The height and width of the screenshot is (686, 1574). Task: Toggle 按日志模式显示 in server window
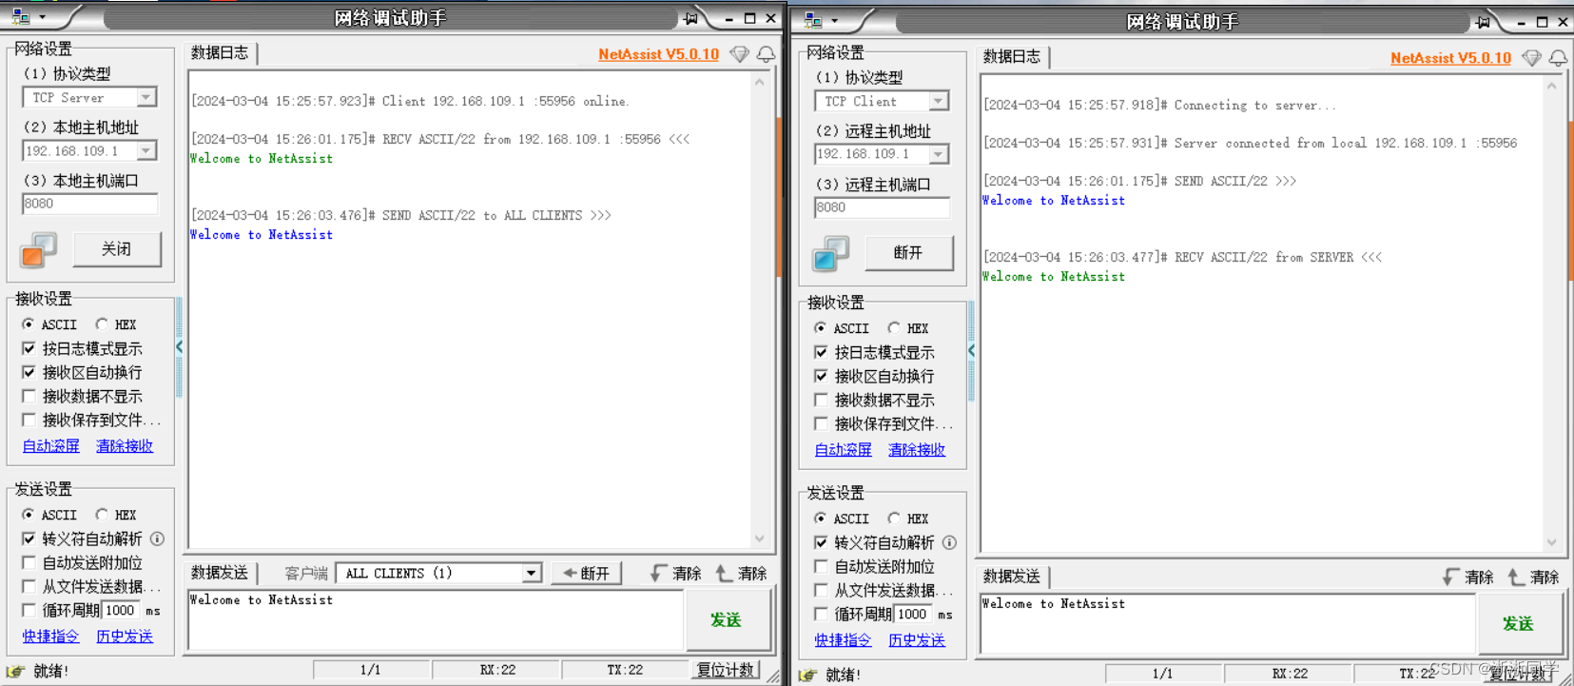click(29, 348)
